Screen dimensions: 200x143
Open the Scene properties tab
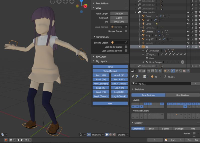pos(156,71)
